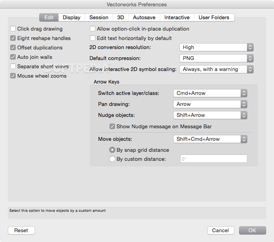Viewport: 274px width, 242px height.
Task: Open Pan drawing dropdown showing Arrow
Action: (210, 104)
